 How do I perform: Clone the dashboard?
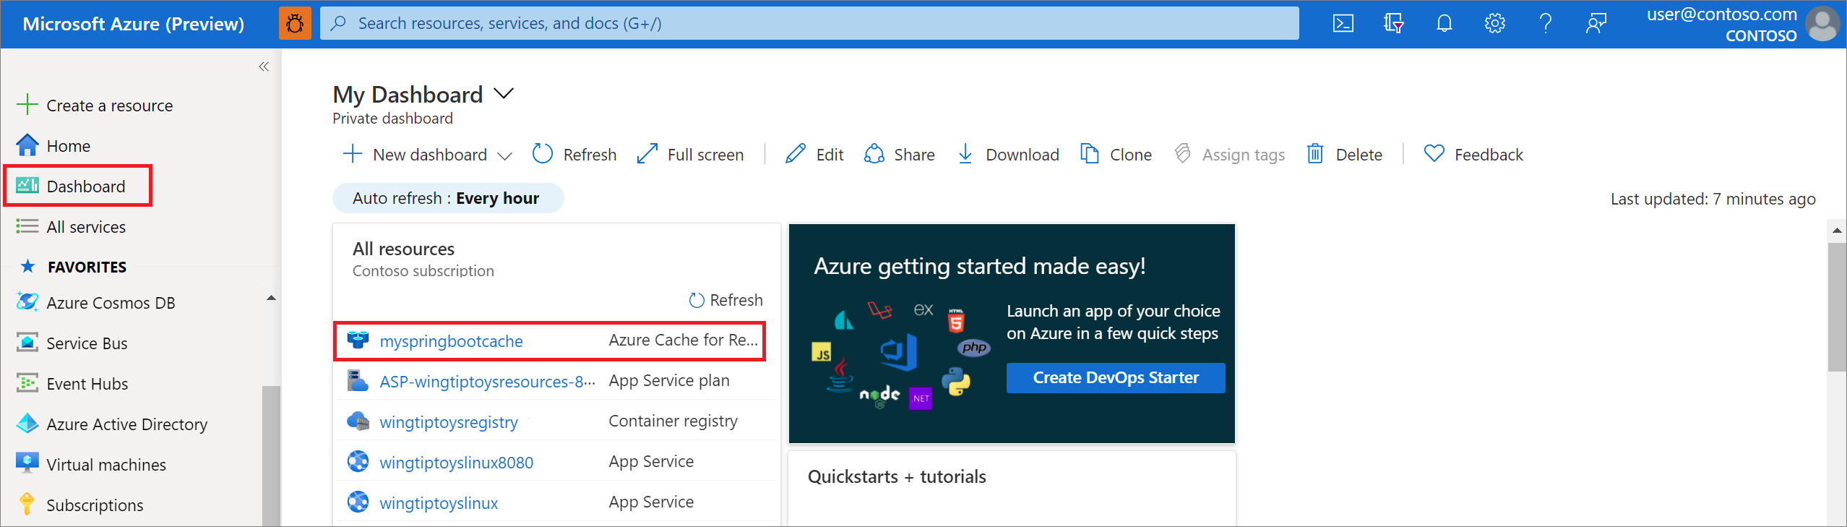(x=1116, y=155)
